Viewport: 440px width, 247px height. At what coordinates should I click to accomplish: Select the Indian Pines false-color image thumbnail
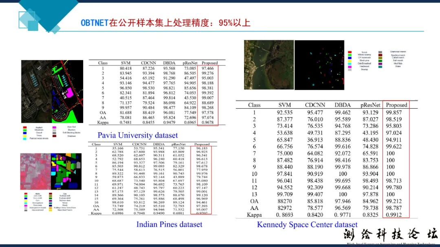(x=35, y=172)
